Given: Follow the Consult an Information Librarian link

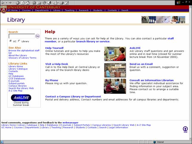Looking at the screenshot, I should (151, 80).
